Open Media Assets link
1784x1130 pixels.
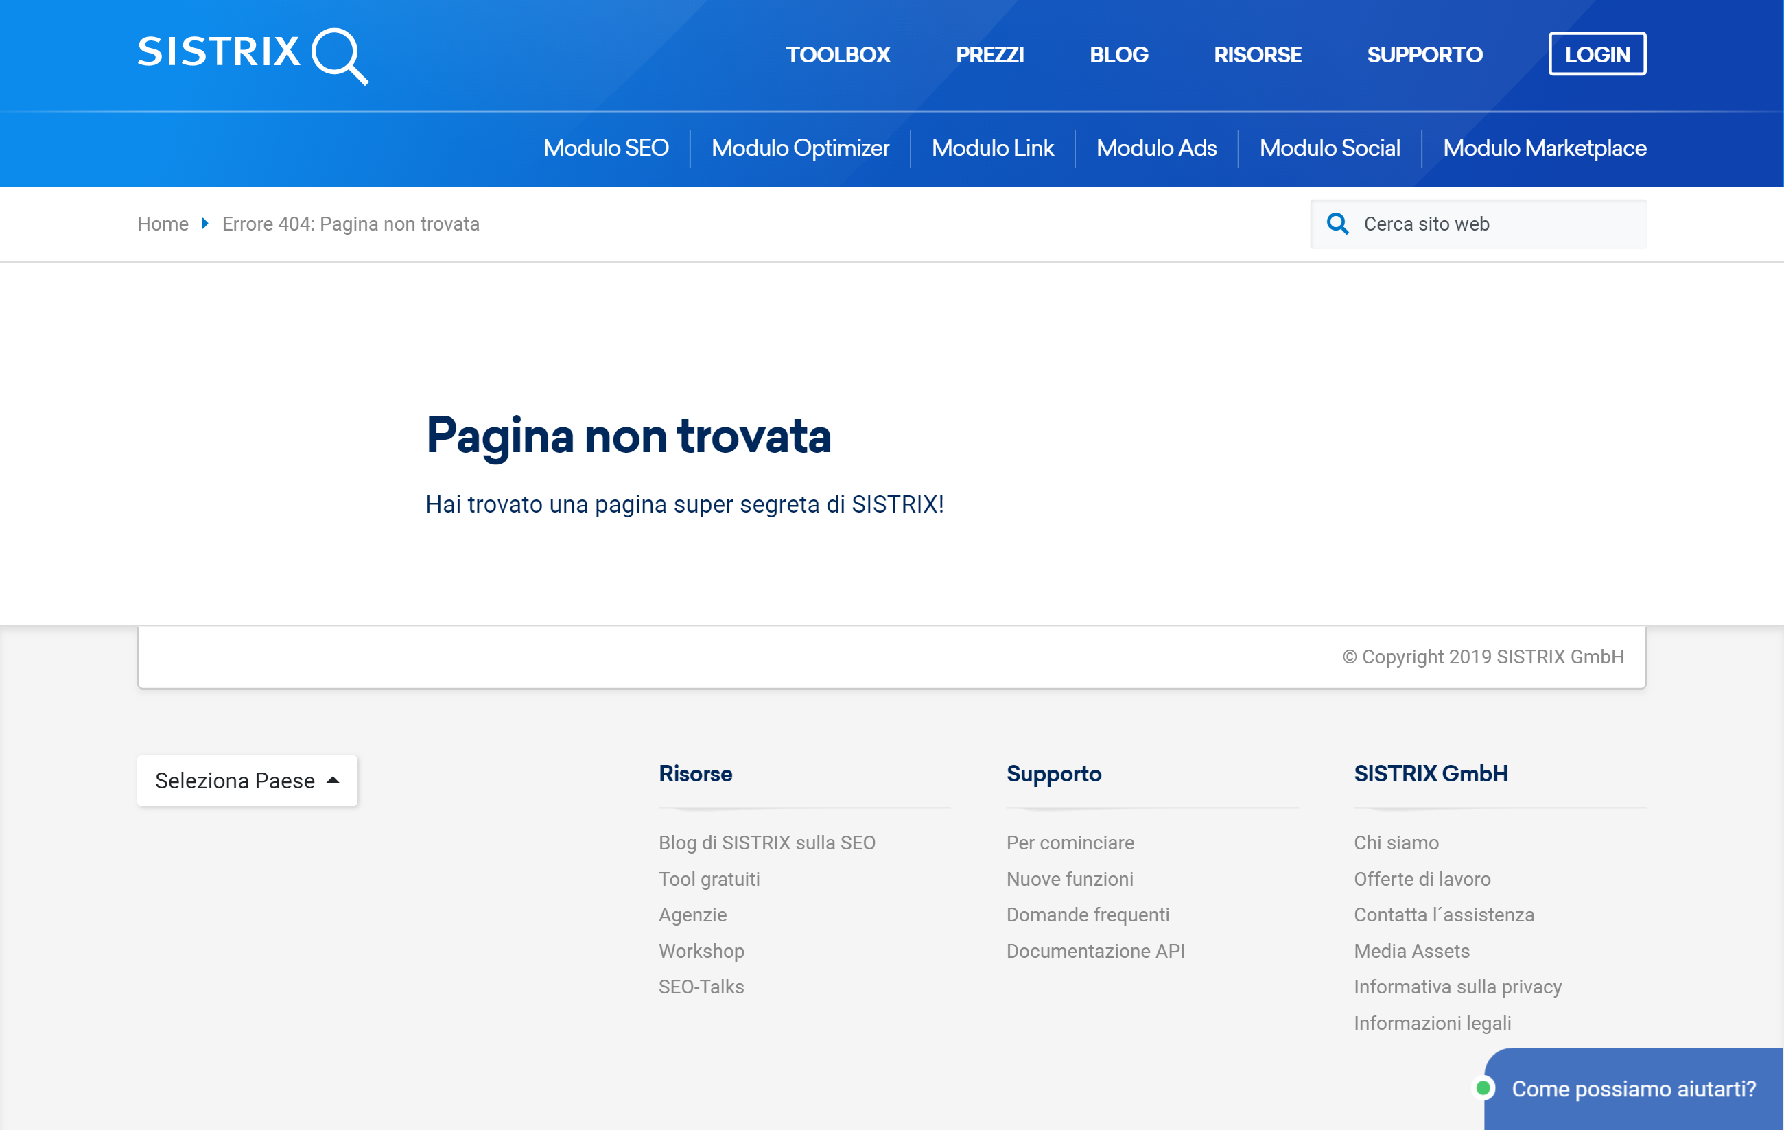click(1411, 951)
